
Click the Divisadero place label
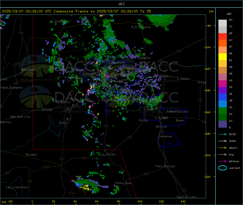[x=58, y=21]
